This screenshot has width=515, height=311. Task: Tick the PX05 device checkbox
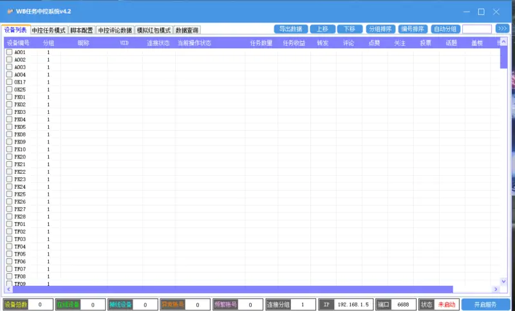9,127
